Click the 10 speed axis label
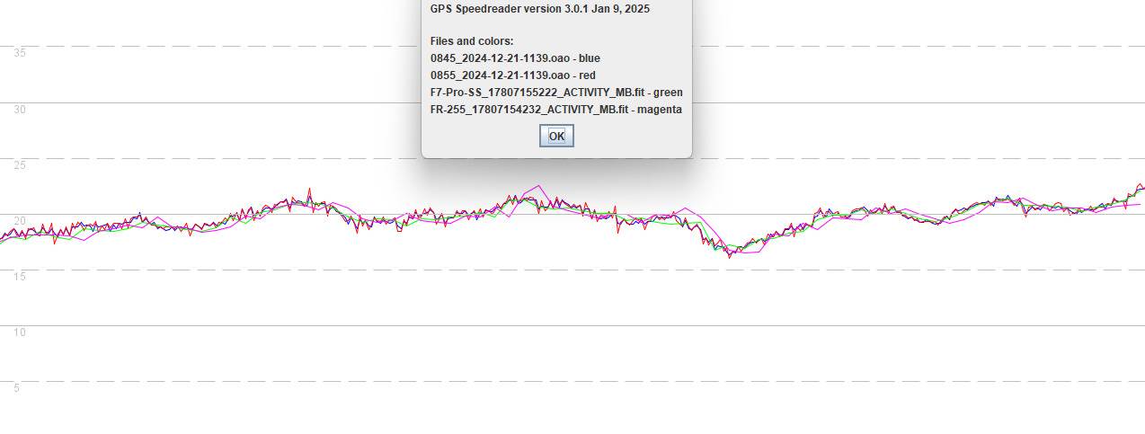Viewport: 1145px width, 434px height. (20, 332)
